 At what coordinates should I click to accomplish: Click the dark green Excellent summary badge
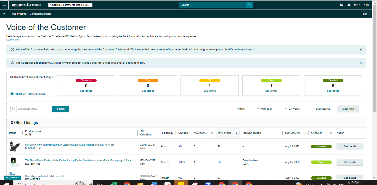[x=333, y=80]
